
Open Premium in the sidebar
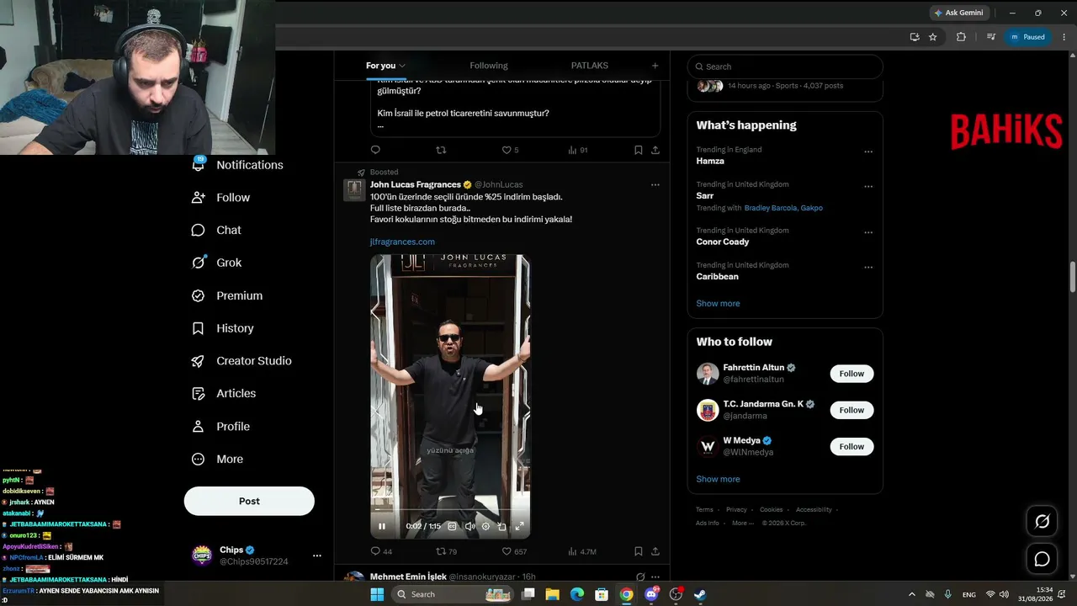[227, 295]
